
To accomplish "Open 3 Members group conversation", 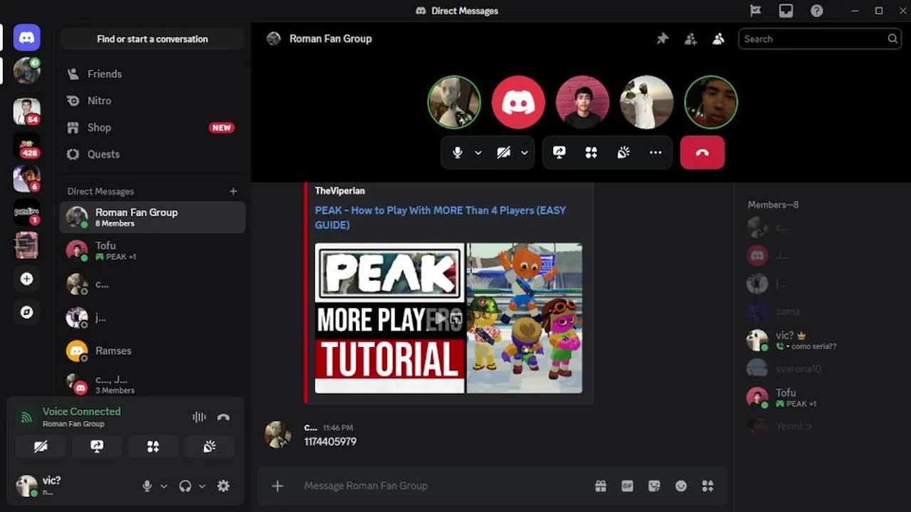I will (x=152, y=384).
